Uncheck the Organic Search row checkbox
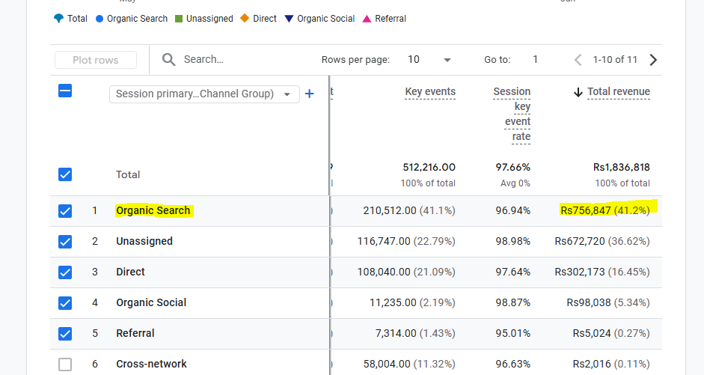Viewport: 704px width, 375px height. [x=65, y=210]
